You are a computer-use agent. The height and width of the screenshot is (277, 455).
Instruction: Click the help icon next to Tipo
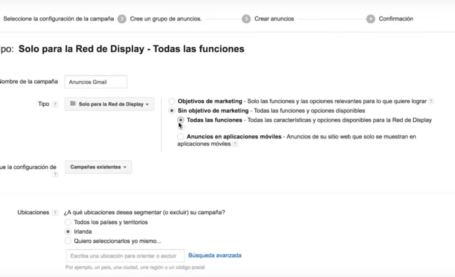55,105
